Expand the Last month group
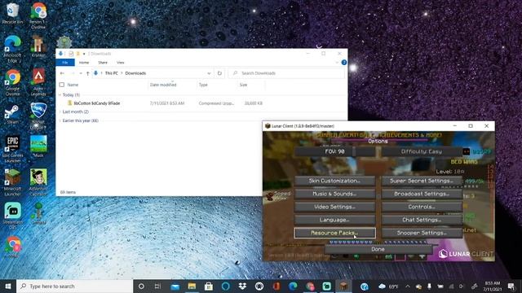Viewport: 522px width, 293px height. [60, 112]
